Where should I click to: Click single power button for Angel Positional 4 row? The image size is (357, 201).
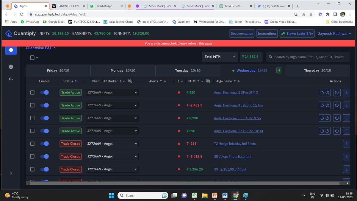coord(337,105)
